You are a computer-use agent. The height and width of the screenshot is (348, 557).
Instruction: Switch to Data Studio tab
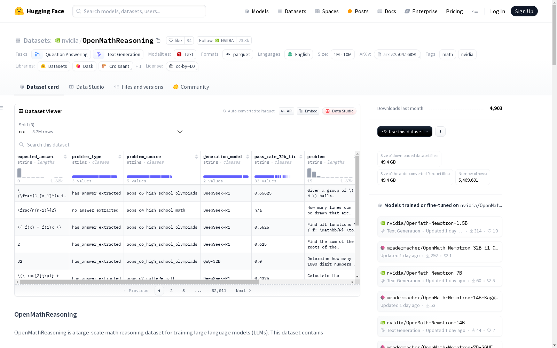86,87
